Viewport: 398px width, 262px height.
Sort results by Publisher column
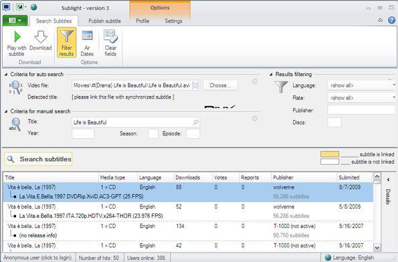304,177
